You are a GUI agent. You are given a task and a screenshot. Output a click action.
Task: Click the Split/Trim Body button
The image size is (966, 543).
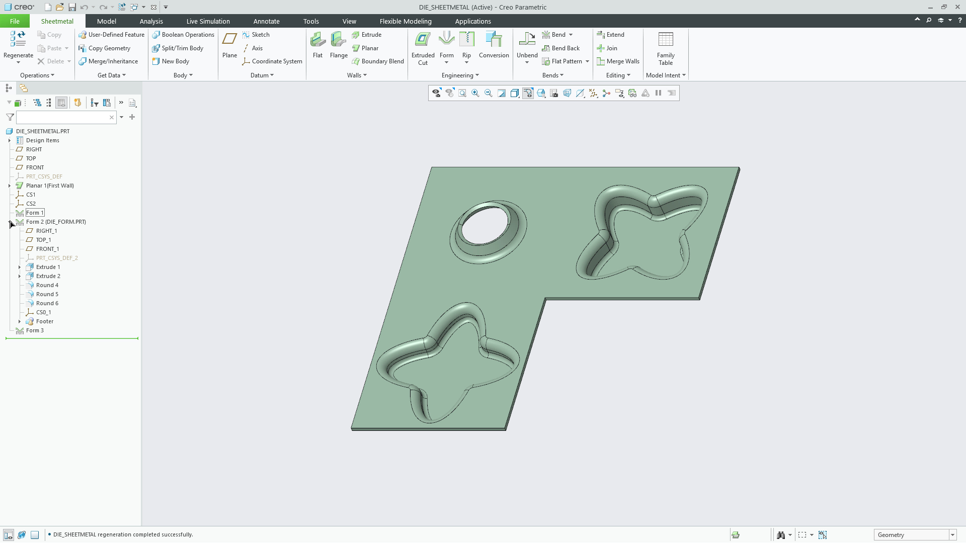[178, 48]
